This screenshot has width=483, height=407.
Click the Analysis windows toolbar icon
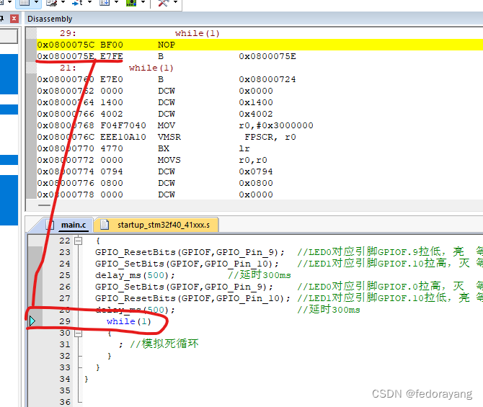coord(77,4)
